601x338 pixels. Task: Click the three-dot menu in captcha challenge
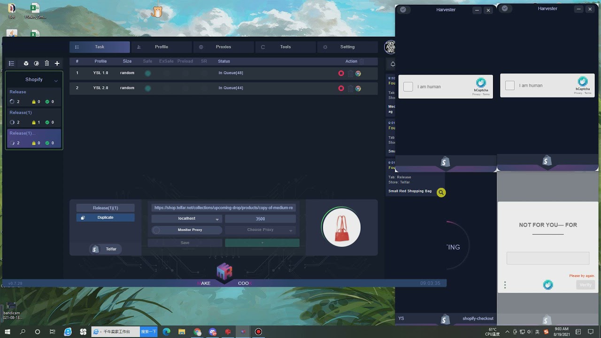pos(505,285)
